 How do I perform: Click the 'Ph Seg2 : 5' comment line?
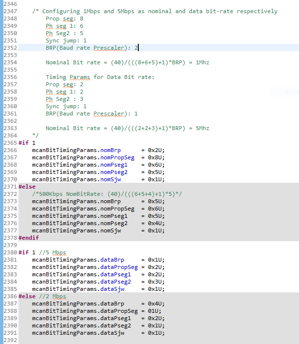[x=64, y=33]
